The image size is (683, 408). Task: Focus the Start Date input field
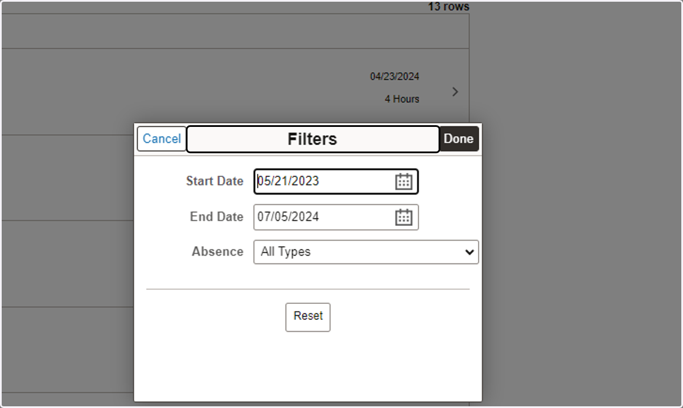336,182
